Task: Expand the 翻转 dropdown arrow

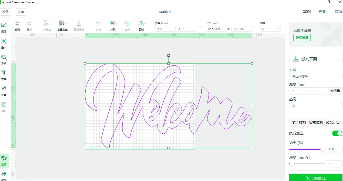Action: tap(145, 24)
